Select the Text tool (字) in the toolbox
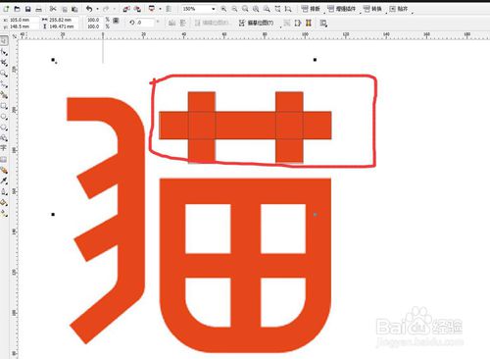490x359 pixels. (4, 148)
